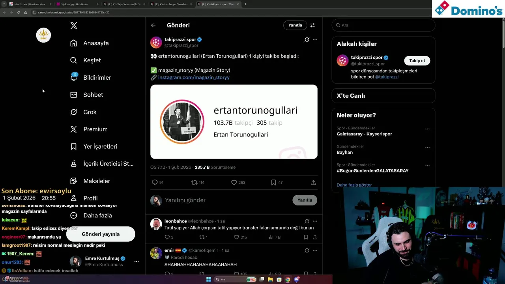The image size is (505, 284).
Task: Click Daha fazla göster link
Action: pyautogui.click(x=354, y=185)
